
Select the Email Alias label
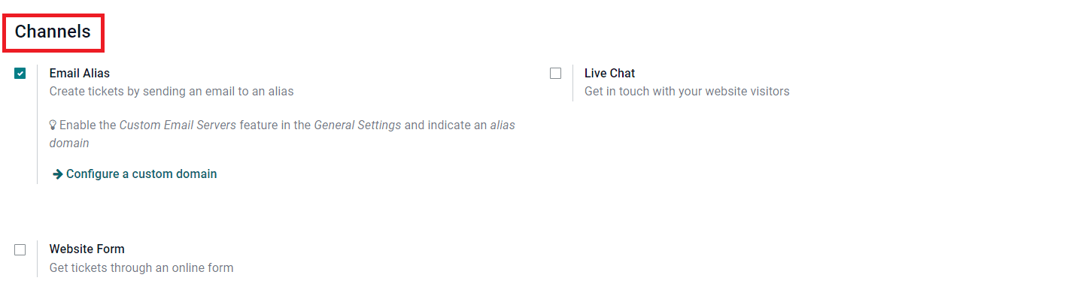coord(80,74)
